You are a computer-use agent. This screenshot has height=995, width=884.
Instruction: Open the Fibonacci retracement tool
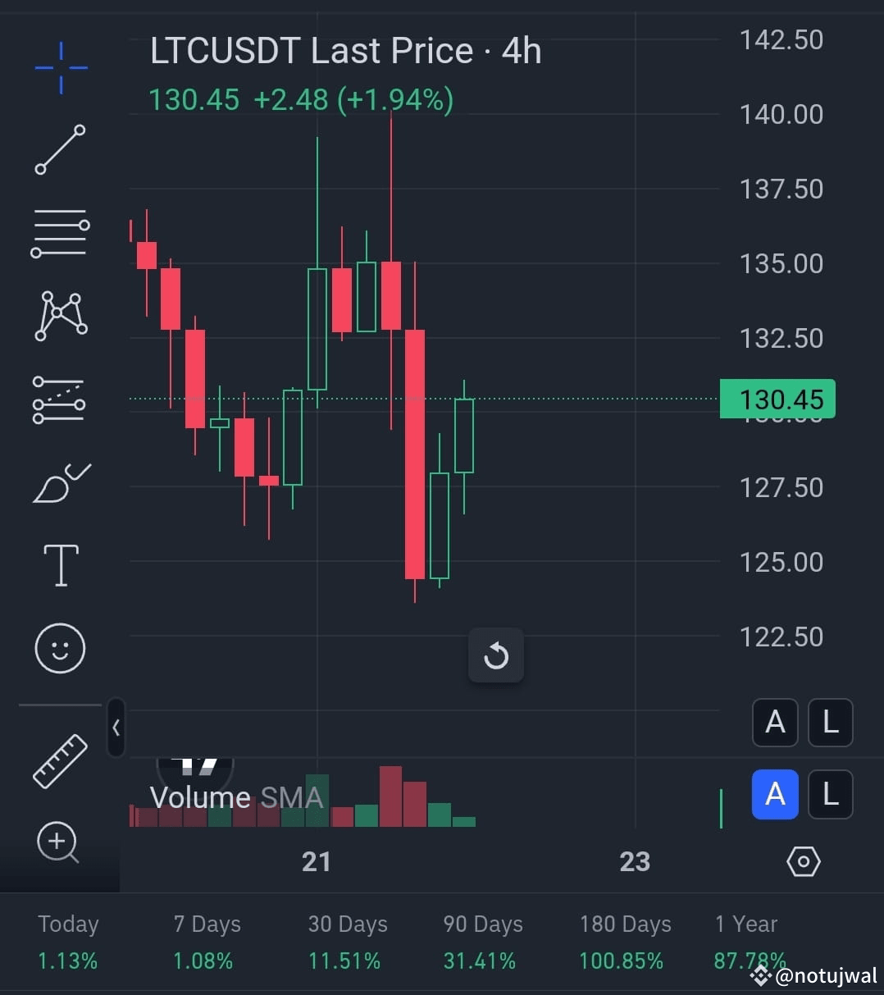[60, 234]
